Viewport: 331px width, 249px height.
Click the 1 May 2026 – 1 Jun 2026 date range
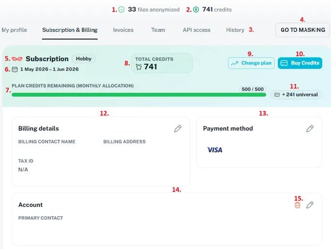point(49,69)
